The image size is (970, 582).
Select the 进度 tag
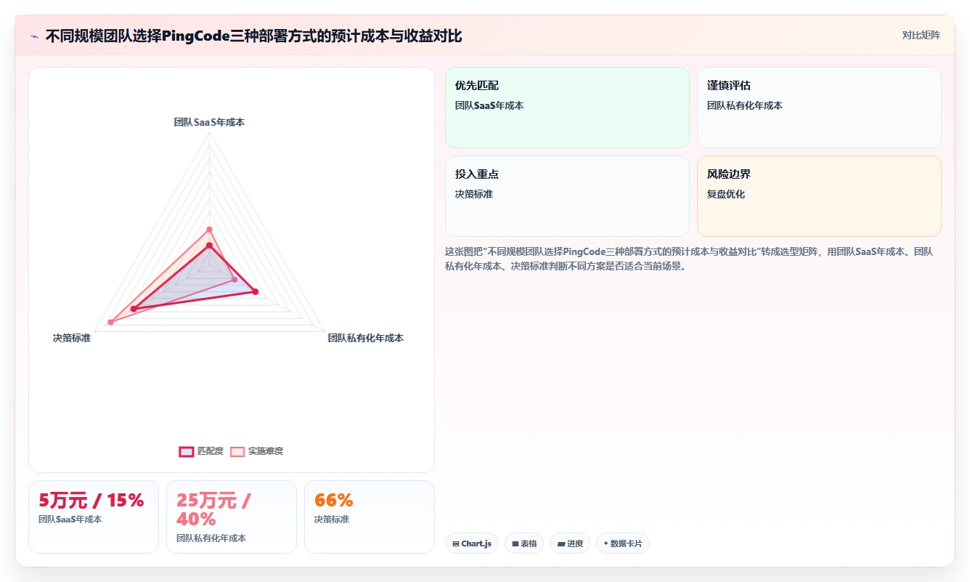[570, 543]
